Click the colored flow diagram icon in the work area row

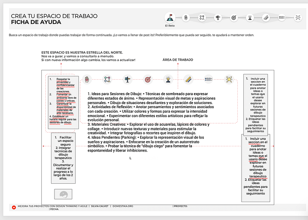click(x=107, y=79)
